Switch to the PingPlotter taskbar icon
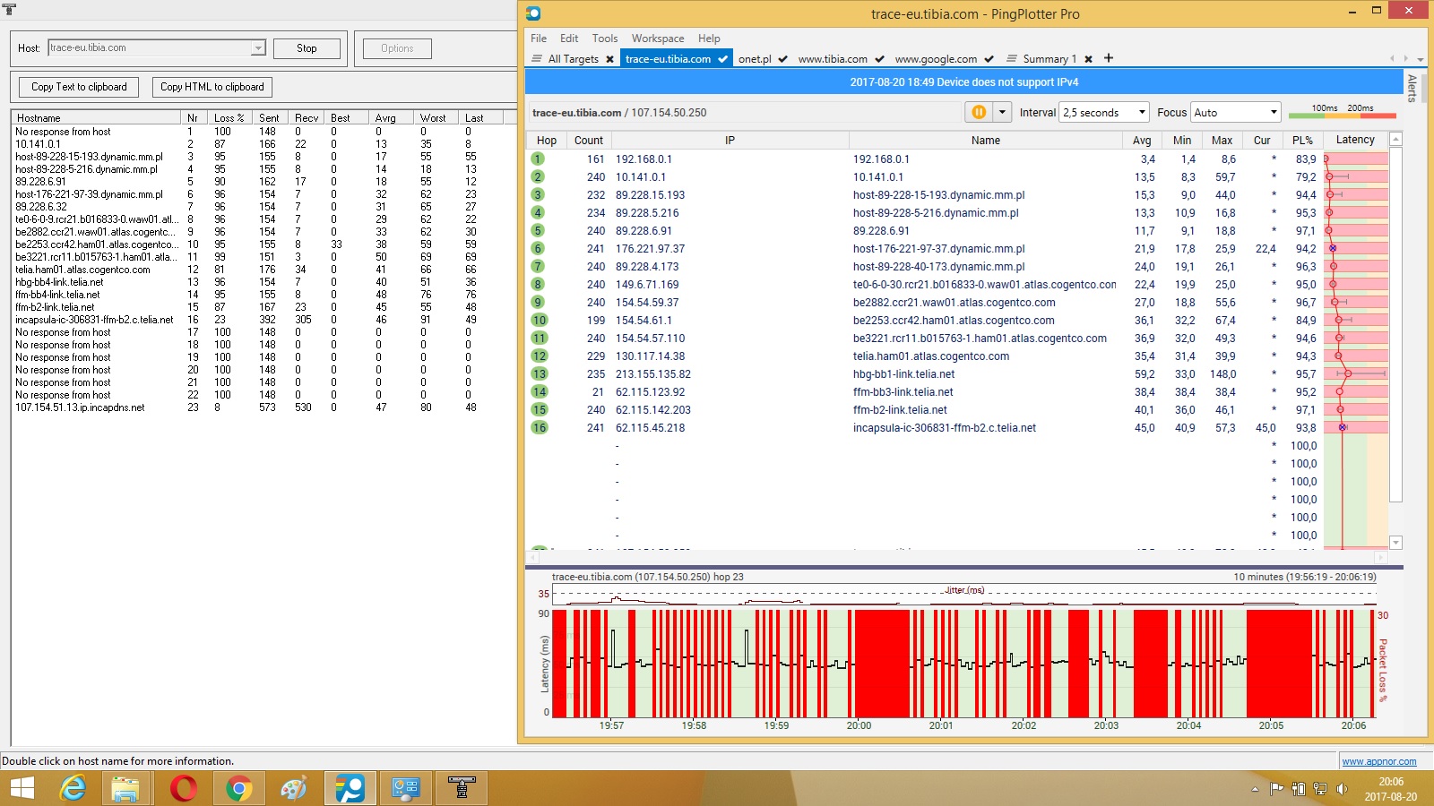The width and height of the screenshot is (1434, 806). pyautogui.click(x=350, y=788)
